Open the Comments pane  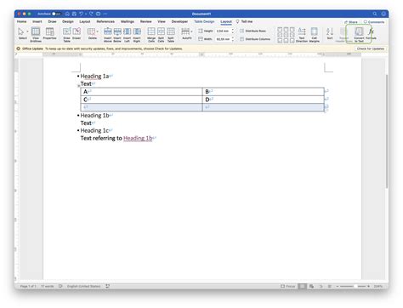pyautogui.click(x=374, y=22)
